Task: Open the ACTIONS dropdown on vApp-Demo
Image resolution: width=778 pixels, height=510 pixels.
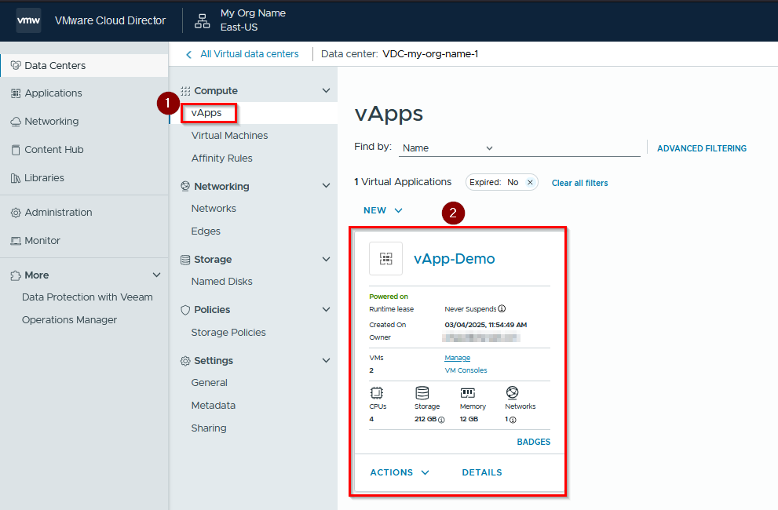Action: click(x=400, y=472)
